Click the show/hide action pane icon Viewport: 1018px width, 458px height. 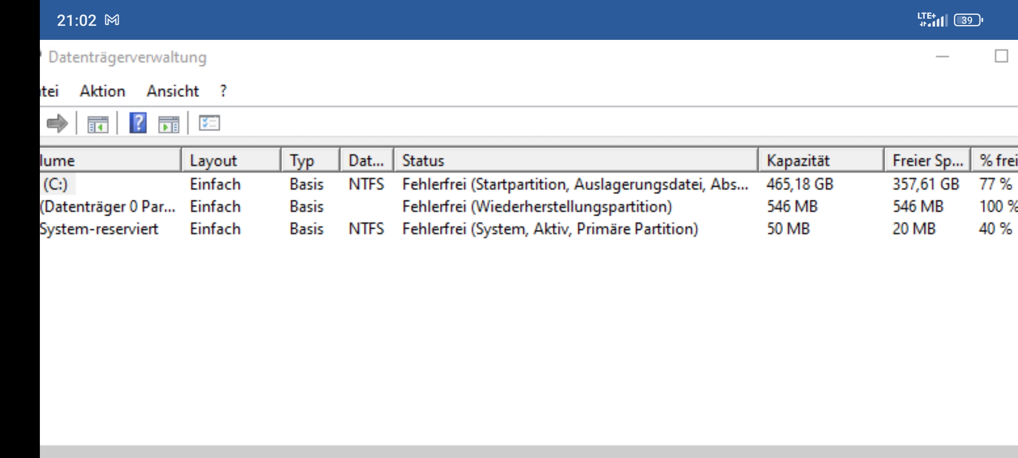pyautogui.click(x=168, y=124)
